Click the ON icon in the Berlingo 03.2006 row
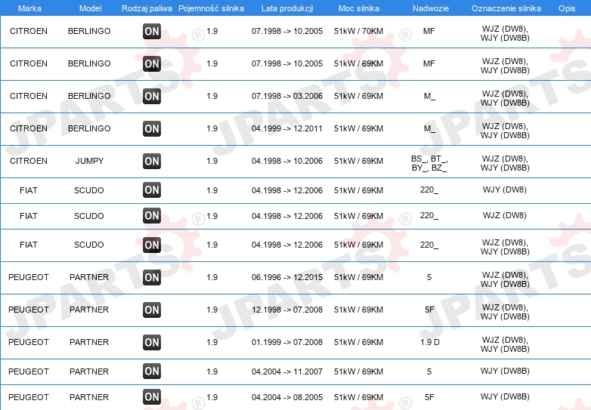Screen dimensions: 591x410 click(152, 96)
